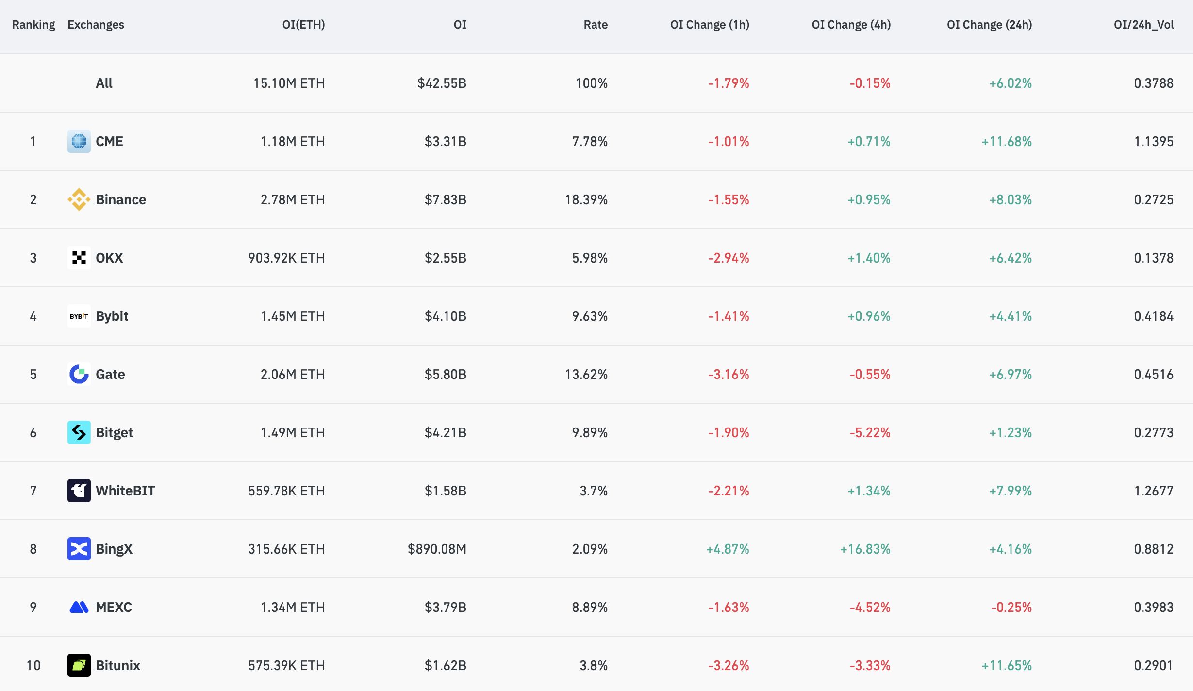Sort by Rate column header

pyautogui.click(x=595, y=25)
